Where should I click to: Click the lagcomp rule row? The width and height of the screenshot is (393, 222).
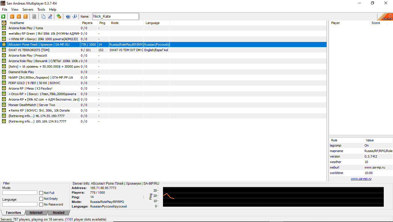pos(361,145)
